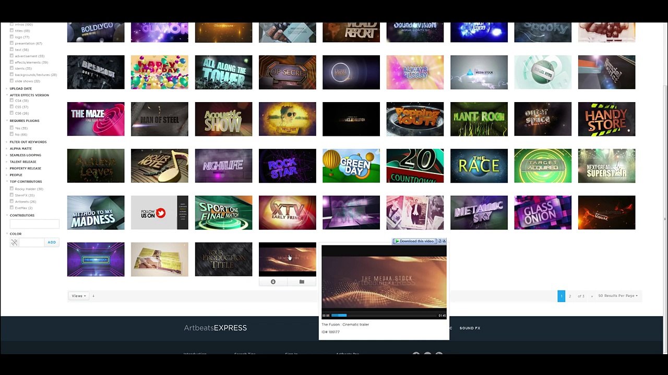Click the download arrow icon under the hovered thumbnail
The height and width of the screenshot is (375, 668).
point(273,282)
